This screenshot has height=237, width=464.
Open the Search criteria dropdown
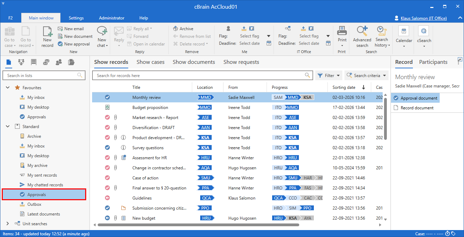pyautogui.click(x=366, y=75)
